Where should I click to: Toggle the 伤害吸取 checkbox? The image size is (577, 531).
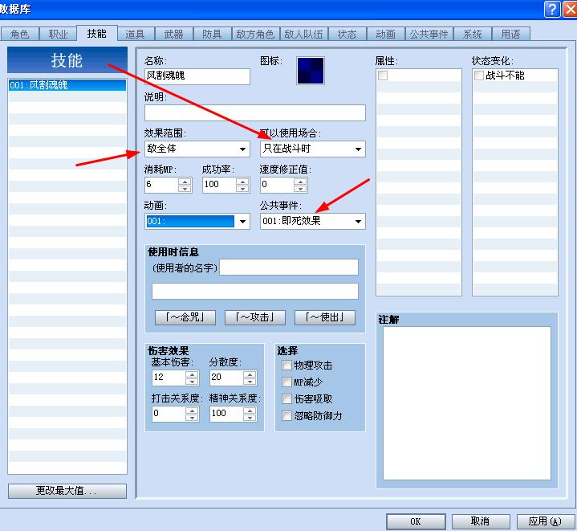[x=286, y=398]
